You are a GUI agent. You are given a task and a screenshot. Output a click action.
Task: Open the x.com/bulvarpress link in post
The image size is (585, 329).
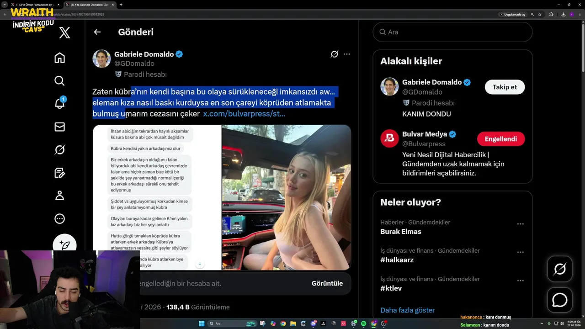tap(244, 114)
